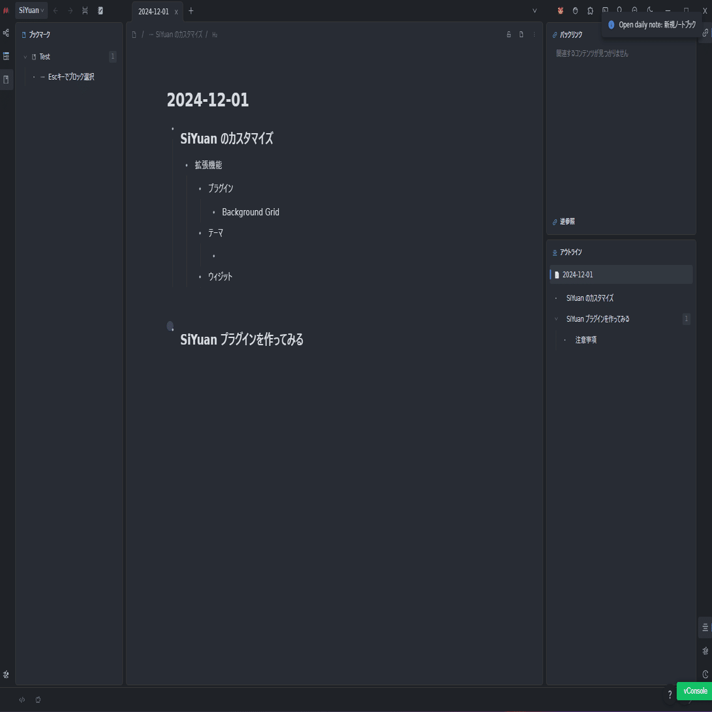Click the 'Open daily note' notification

[x=651, y=25]
